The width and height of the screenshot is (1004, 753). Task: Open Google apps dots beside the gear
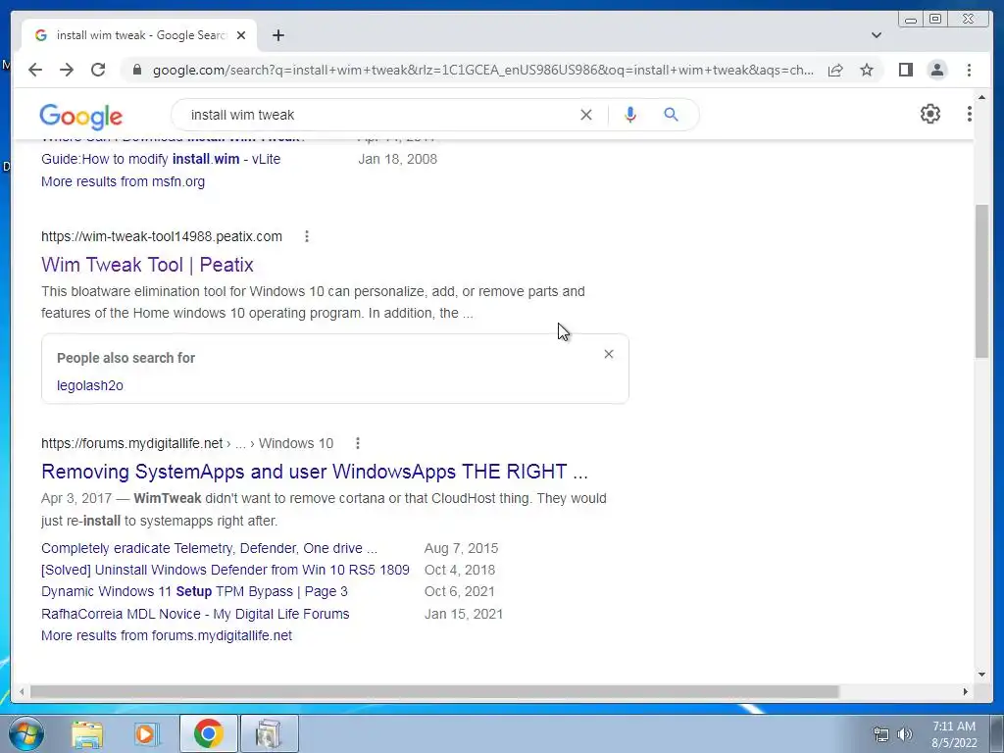pos(970,114)
